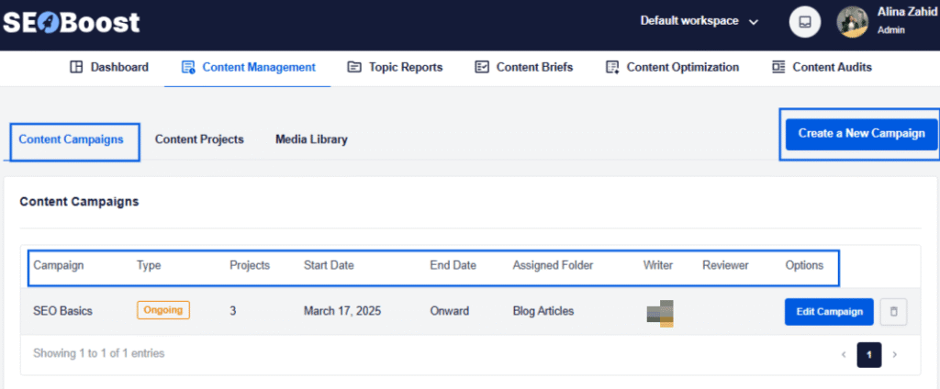The image size is (940, 389).
Task: Switch to the Media Library tab
Action: click(x=311, y=139)
